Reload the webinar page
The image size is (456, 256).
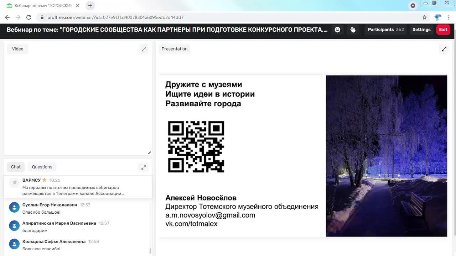click(28, 17)
